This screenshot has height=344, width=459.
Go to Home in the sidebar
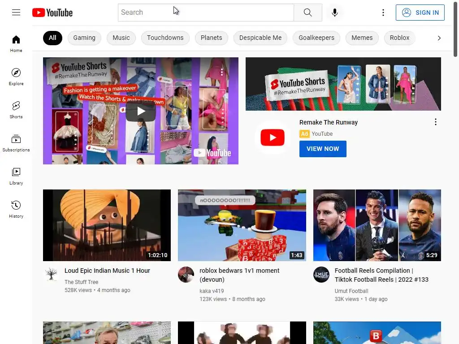tap(16, 44)
